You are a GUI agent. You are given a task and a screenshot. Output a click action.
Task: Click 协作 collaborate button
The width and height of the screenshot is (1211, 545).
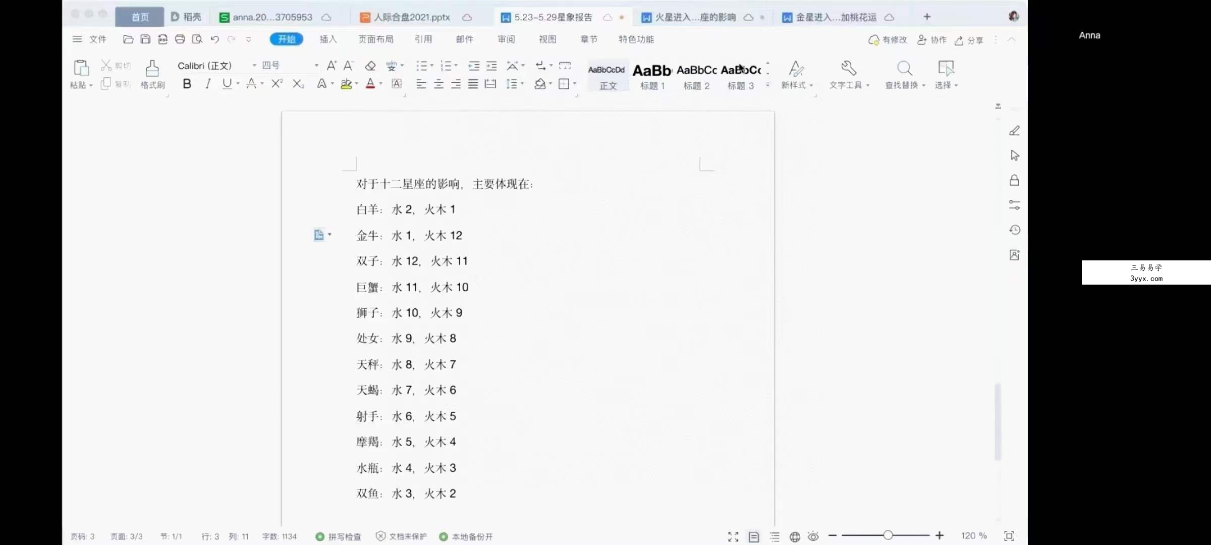pos(932,40)
